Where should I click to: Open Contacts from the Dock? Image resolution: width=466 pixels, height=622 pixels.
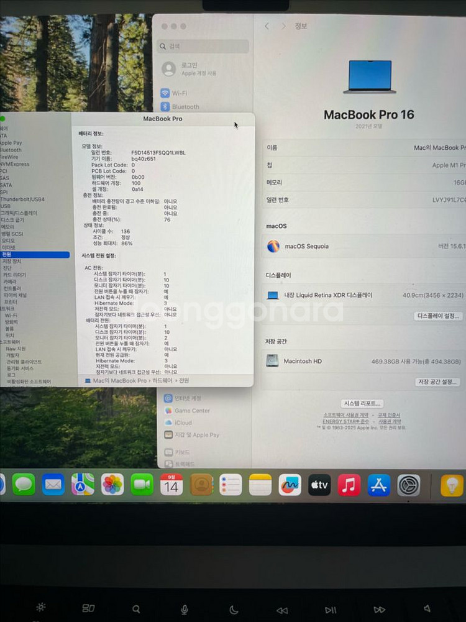[201, 484]
